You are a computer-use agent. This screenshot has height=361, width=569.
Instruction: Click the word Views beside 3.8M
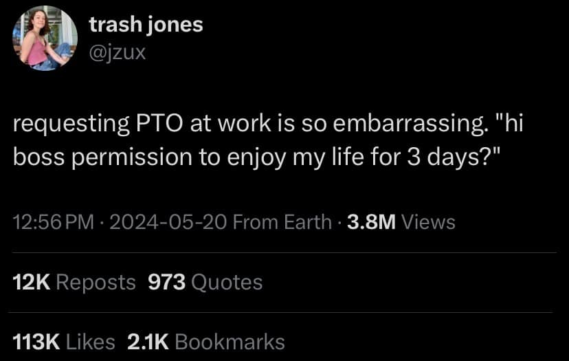click(x=427, y=222)
